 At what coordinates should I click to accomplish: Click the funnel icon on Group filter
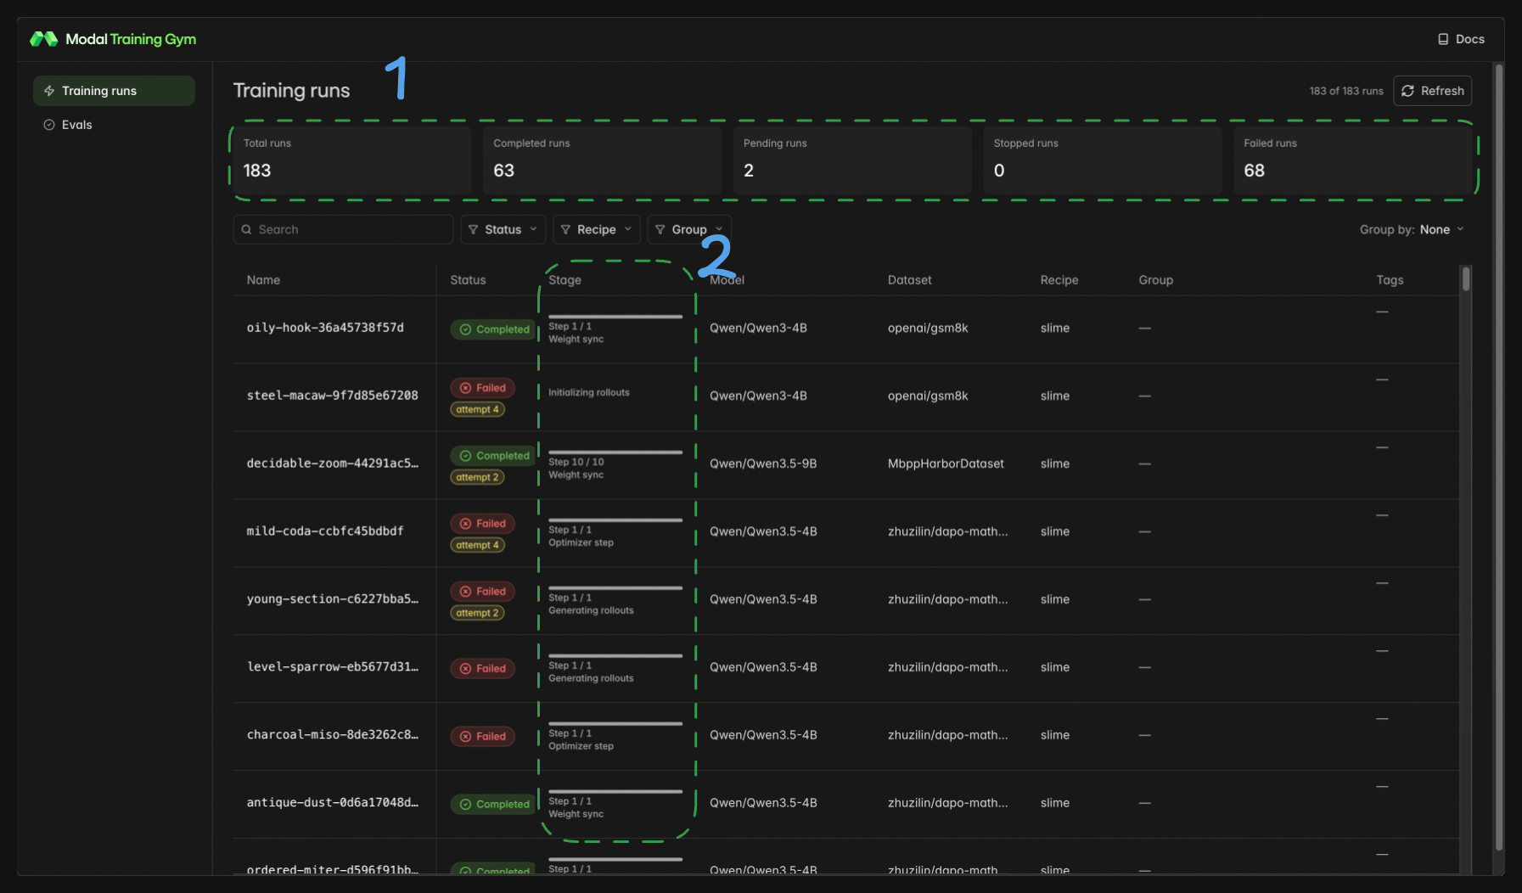coord(660,229)
